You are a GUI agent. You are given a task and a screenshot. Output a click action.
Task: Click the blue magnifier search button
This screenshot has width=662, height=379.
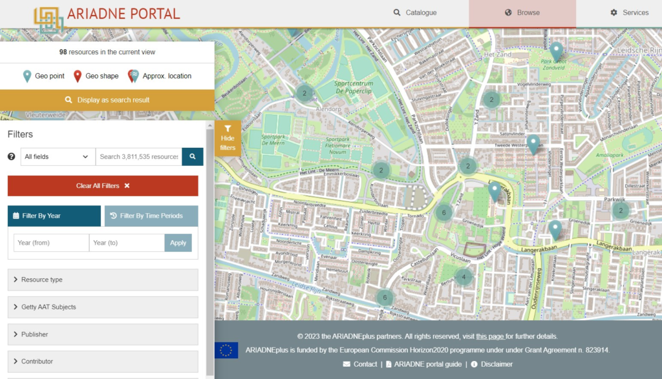point(193,156)
